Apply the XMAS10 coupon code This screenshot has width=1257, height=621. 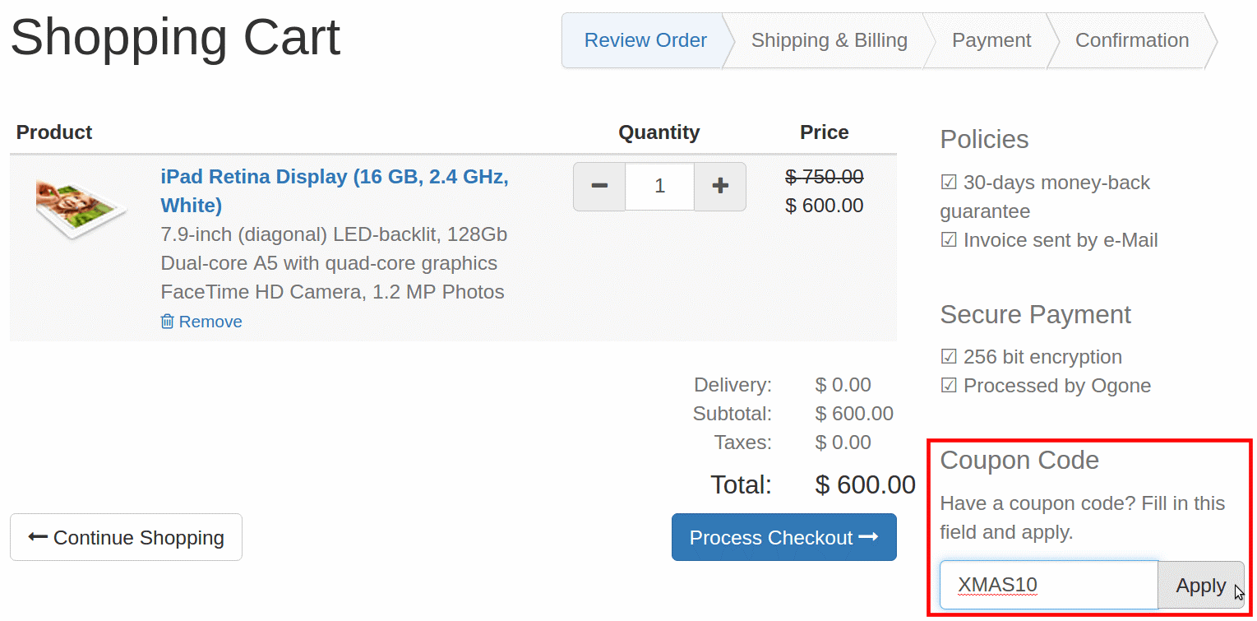[1200, 586]
